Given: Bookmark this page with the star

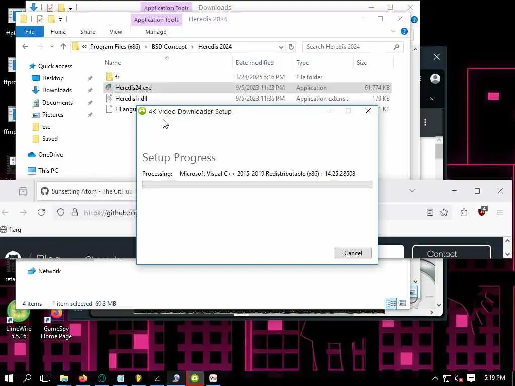Looking at the screenshot, I should 444,212.
